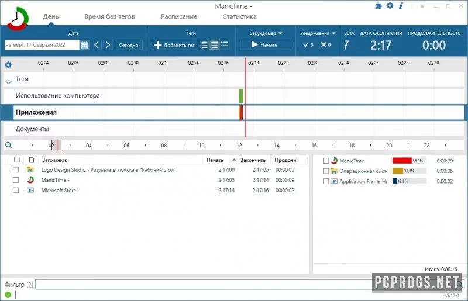Click the filter search magnifier icon
This screenshot has width=468, height=301.
460,285
